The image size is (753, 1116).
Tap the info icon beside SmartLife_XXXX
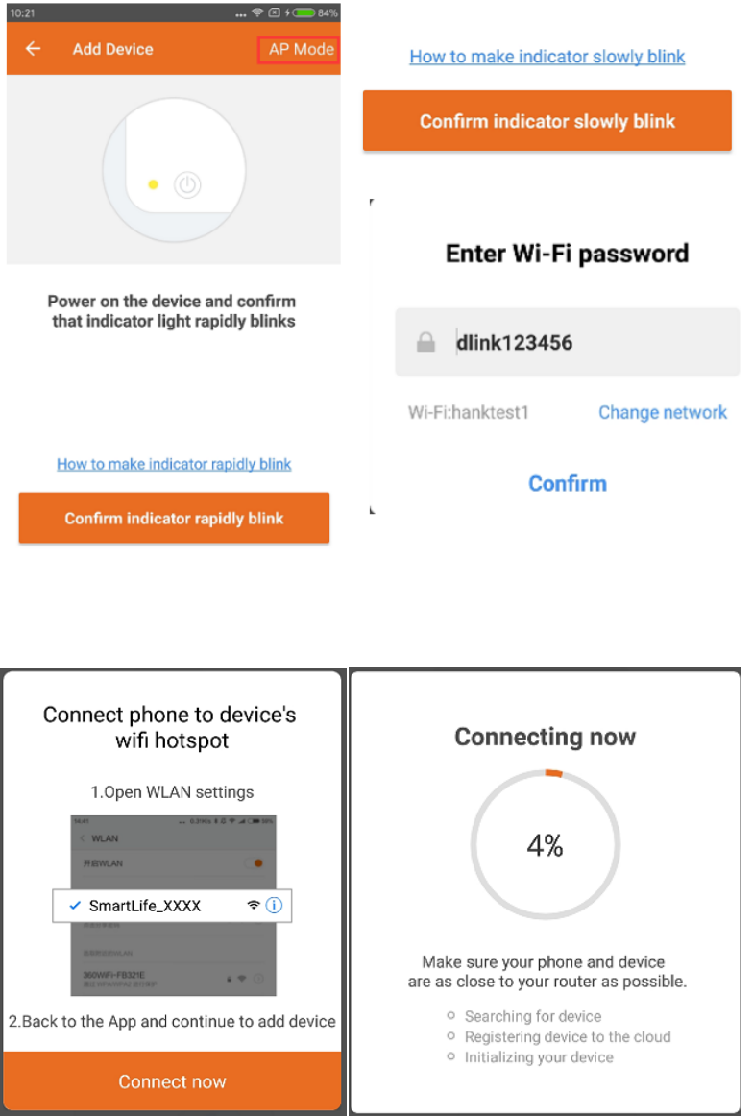[x=275, y=905]
